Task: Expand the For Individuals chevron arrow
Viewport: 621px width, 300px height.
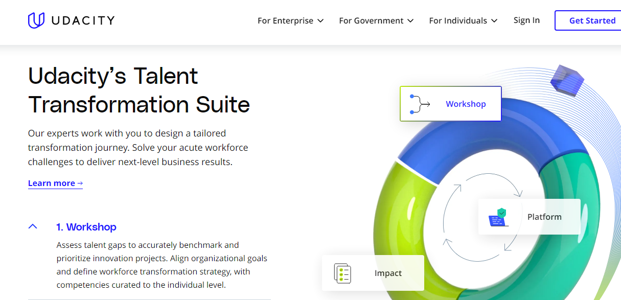Action: coord(494,21)
